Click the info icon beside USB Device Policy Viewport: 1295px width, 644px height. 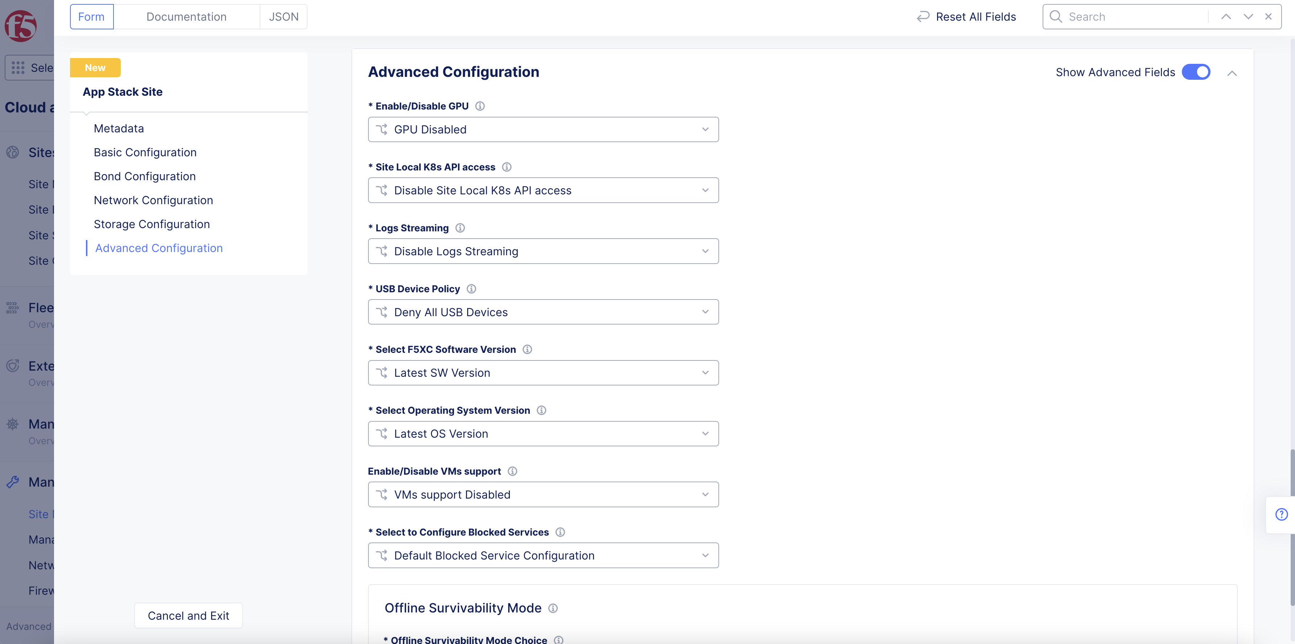[x=471, y=289]
